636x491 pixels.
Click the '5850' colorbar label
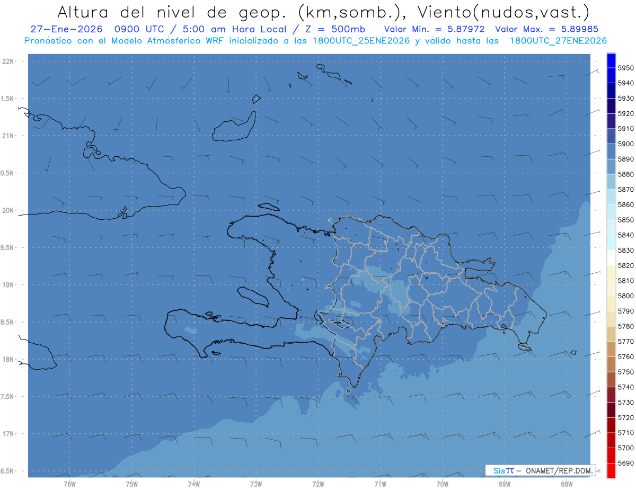[x=626, y=219]
